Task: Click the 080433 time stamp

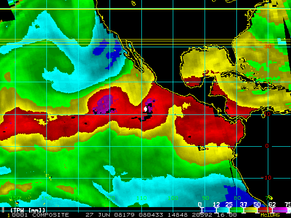Action: pyautogui.click(x=151, y=215)
